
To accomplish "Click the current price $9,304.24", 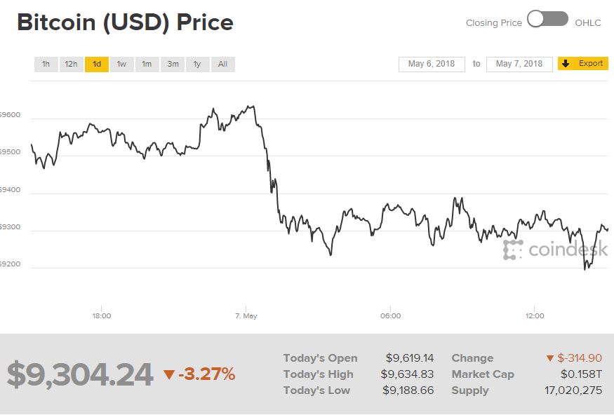I will (x=80, y=375).
